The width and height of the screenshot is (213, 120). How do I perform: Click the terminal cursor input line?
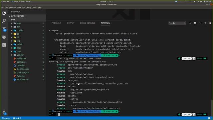(59, 115)
